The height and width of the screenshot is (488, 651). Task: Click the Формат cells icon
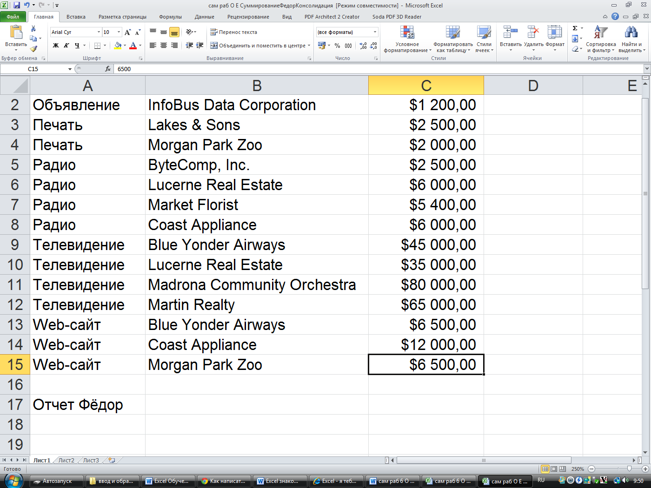pyautogui.click(x=555, y=33)
